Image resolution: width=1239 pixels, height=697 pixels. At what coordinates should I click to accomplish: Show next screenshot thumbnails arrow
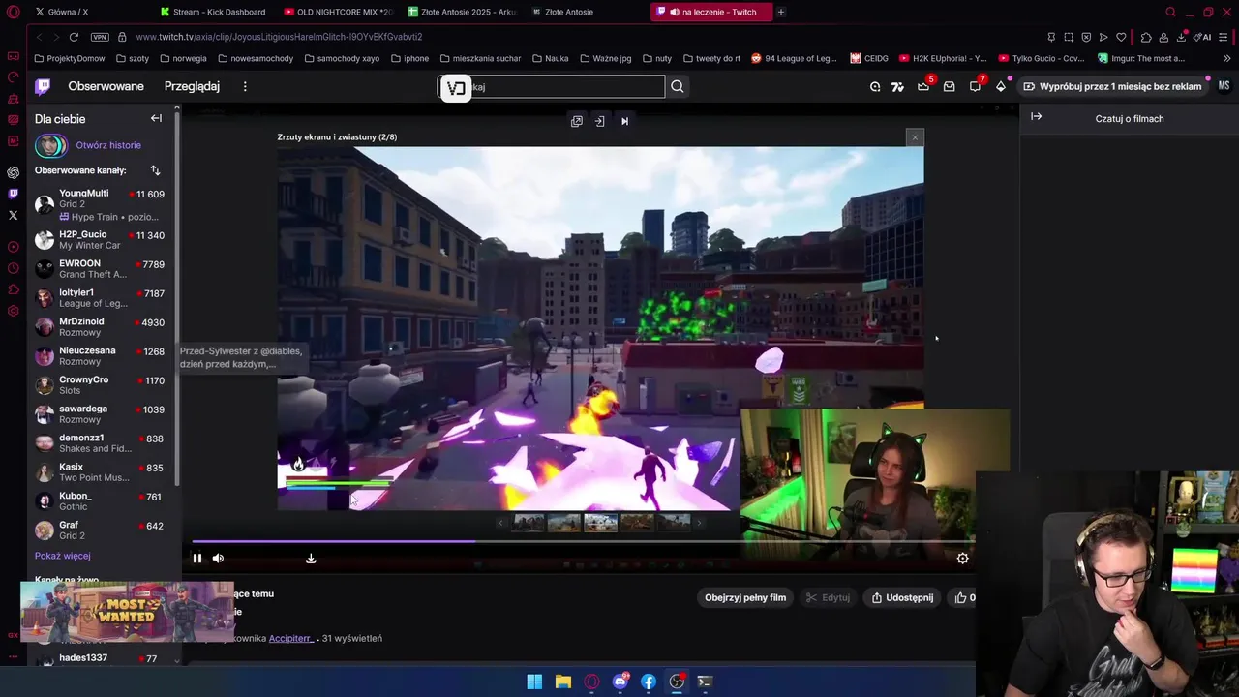tap(699, 523)
